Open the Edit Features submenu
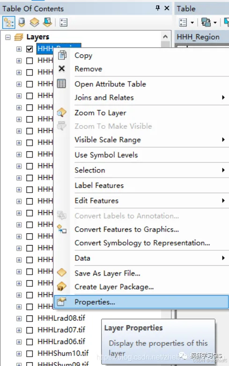 point(141,201)
